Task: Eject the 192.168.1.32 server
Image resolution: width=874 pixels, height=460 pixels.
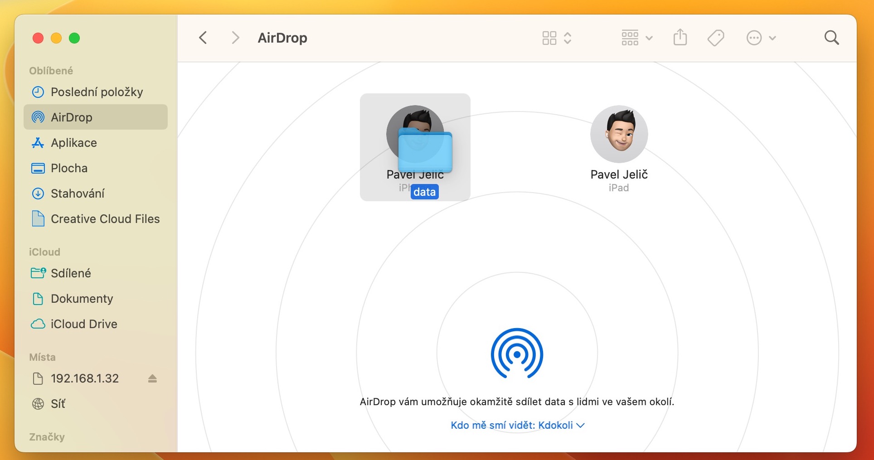Action: 152,378
